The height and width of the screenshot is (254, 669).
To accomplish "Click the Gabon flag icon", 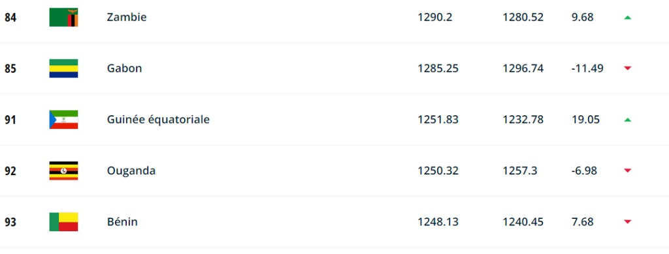I will point(63,68).
